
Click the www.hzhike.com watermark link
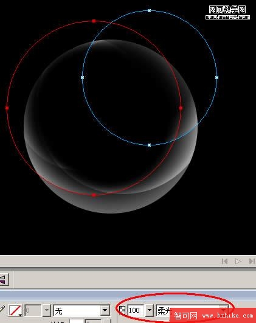(x=227, y=316)
